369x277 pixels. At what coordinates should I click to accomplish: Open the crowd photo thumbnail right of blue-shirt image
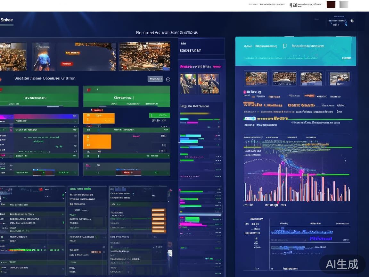click(144, 56)
